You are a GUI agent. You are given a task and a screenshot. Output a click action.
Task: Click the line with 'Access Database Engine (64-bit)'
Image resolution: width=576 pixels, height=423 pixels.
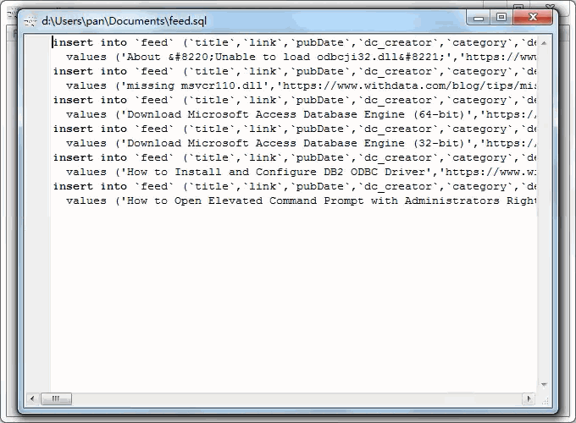coord(302,114)
